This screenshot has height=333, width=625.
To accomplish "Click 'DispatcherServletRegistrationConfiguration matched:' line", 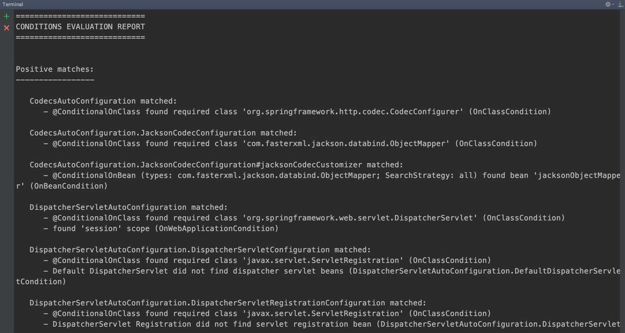I will 228,303.
